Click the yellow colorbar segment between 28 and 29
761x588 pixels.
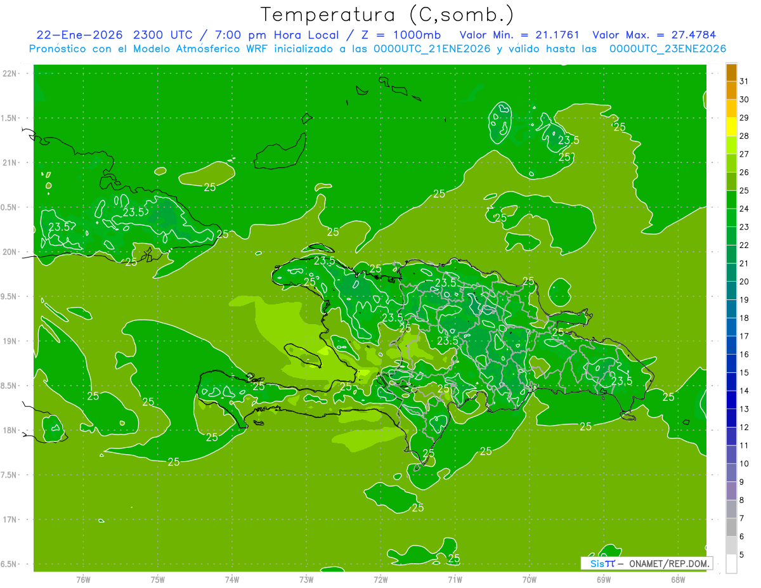(731, 127)
